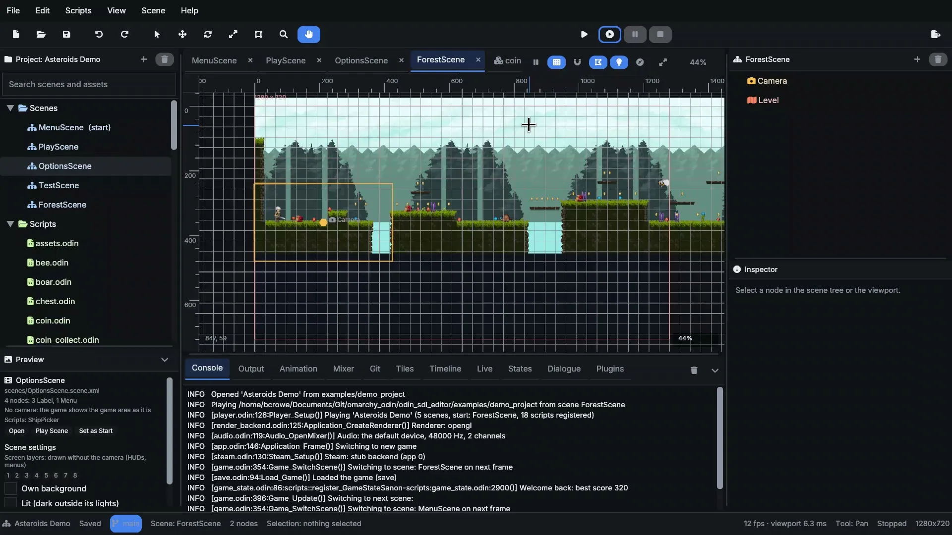Clear the console with trash icon
This screenshot has width=952, height=535.
click(694, 371)
